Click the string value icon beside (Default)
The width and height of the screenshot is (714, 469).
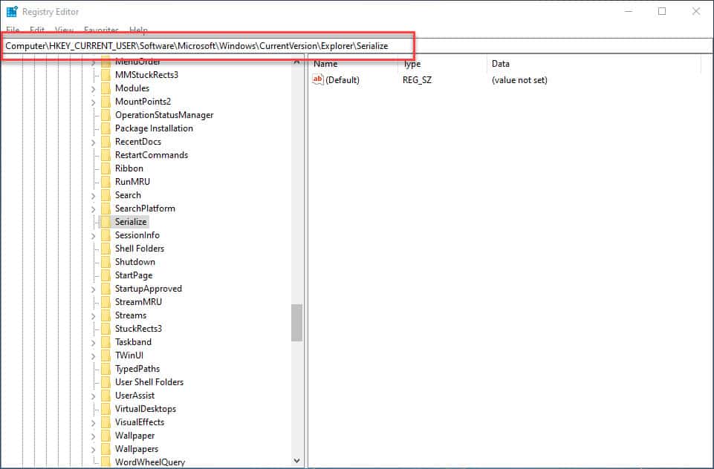(x=317, y=79)
